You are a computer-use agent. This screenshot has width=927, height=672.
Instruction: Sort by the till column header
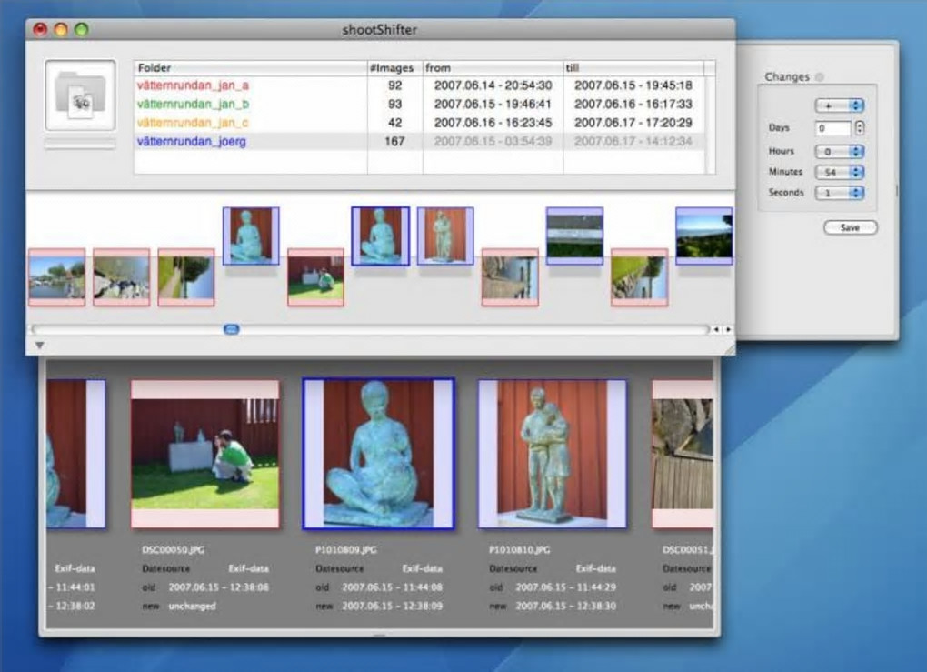[633, 67]
